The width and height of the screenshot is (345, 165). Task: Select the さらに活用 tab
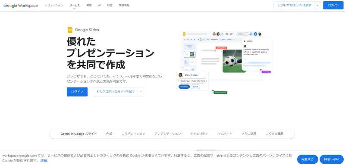[249, 134]
